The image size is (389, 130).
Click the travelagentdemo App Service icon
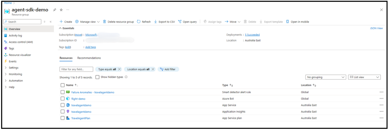click(68, 105)
